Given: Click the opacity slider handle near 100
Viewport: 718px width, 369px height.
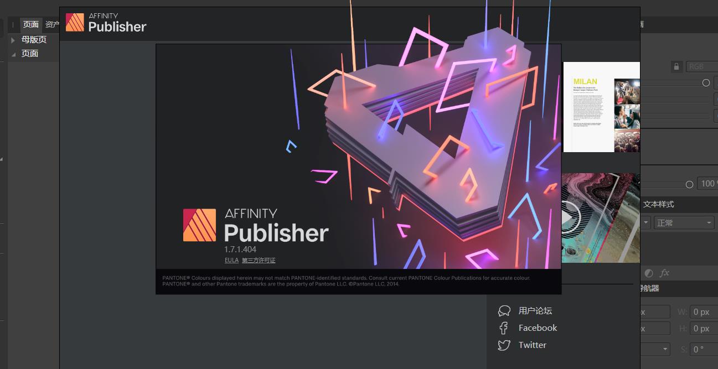Looking at the screenshot, I should coord(689,184).
